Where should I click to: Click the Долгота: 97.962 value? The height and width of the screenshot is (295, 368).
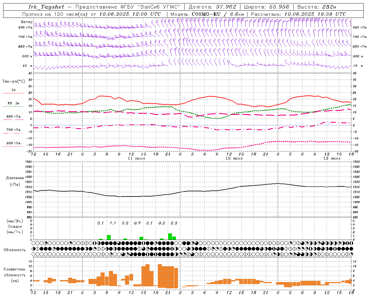[212, 7]
